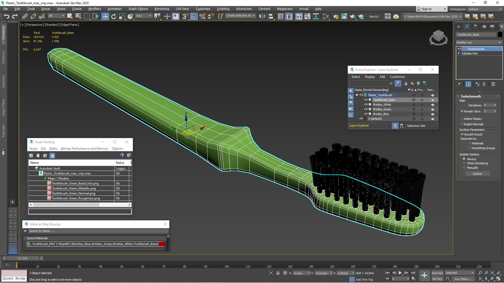Click Configure Modifier Sets icon

[493, 84]
